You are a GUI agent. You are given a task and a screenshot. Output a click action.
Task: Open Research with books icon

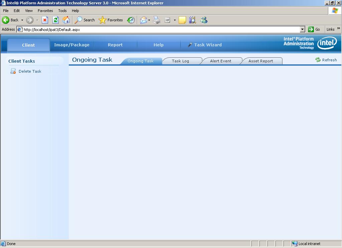[192, 20]
